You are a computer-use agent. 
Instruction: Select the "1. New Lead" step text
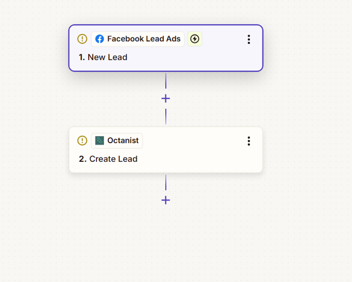pos(103,57)
